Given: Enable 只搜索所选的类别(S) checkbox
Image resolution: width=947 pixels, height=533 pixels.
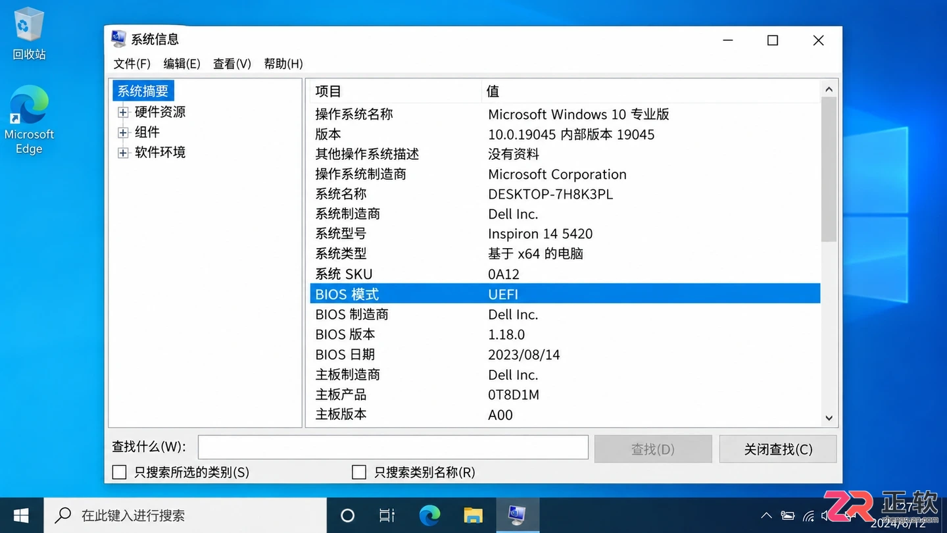Looking at the screenshot, I should 119,472.
